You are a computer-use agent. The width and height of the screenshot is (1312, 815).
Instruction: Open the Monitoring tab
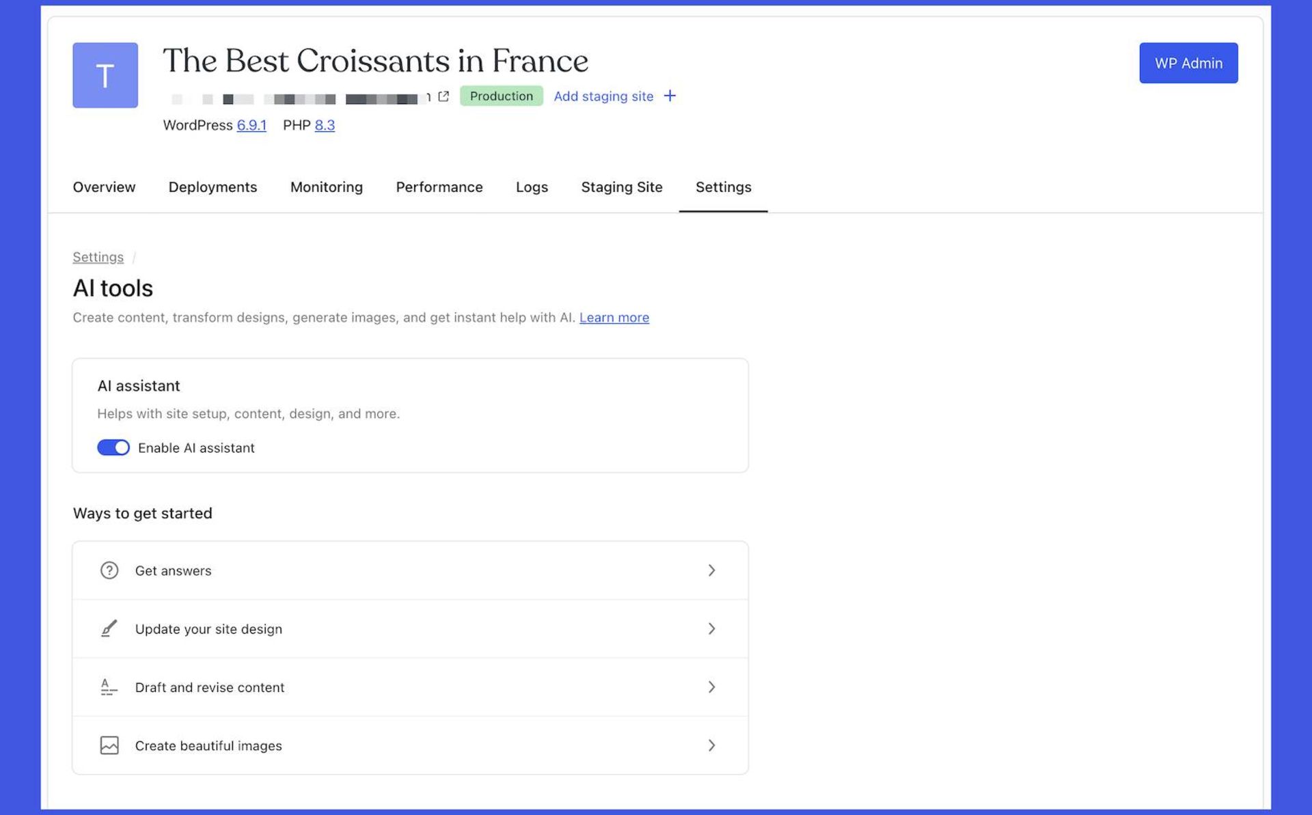pyautogui.click(x=326, y=187)
